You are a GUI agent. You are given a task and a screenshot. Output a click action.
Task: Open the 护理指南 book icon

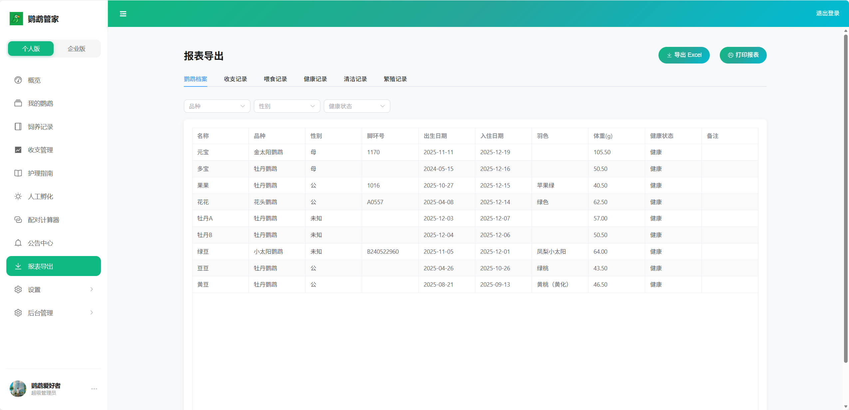point(18,173)
